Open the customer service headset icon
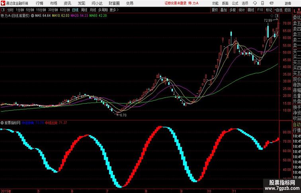Viewport: 301px width, 193px height. click(255, 3)
